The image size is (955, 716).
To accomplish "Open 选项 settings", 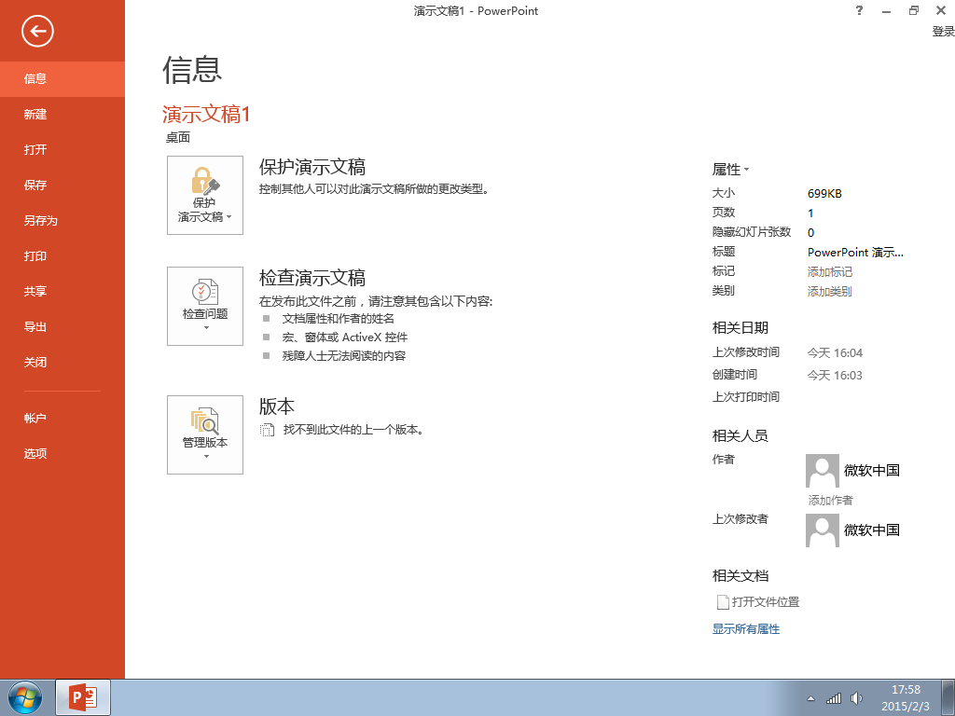I will pyautogui.click(x=62, y=454).
